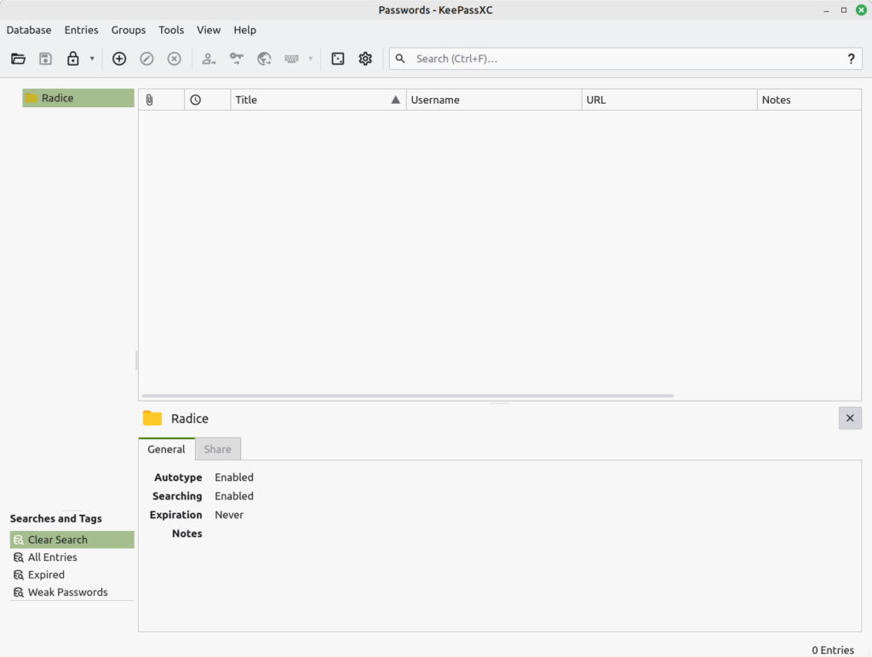The width and height of the screenshot is (872, 657).
Task: Switch to the Share tab
Action: (x=217, y=449)
